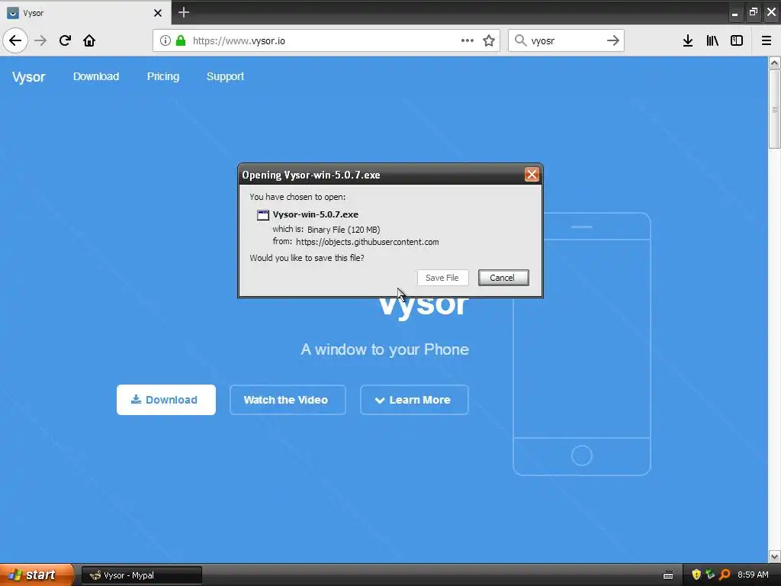Click the green secure padlock icon

181,40
